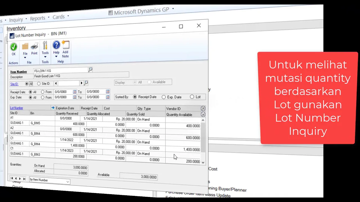Sort by Receipt Date radio button
The height and width of the screenshot is (202, 360).
tap(135, 97)
